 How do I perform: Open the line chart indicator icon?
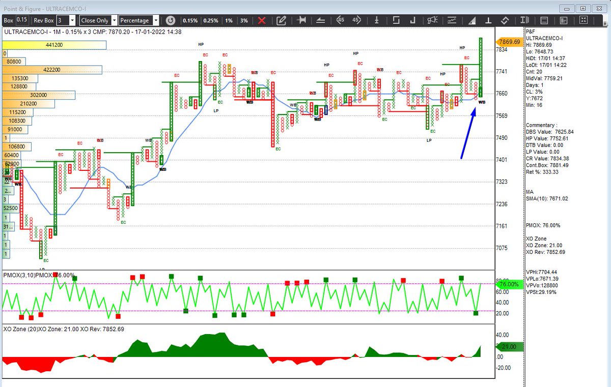pos(452,20)
